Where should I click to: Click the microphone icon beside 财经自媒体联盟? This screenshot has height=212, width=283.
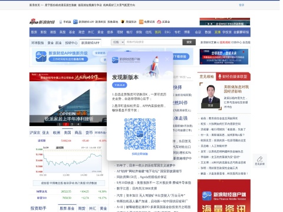(220, 77)
